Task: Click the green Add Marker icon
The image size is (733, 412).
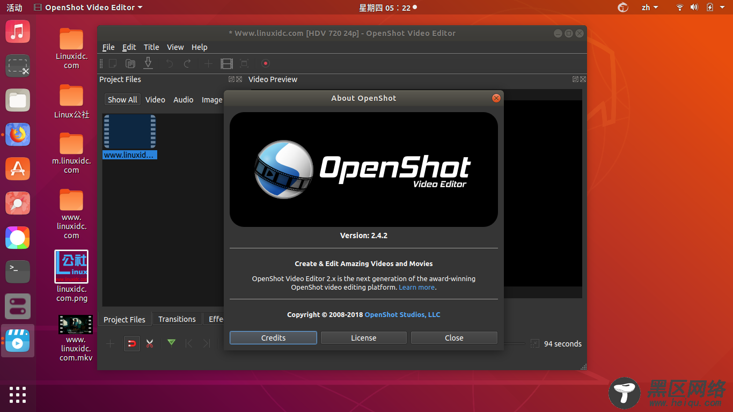Action: click(171, 343)
